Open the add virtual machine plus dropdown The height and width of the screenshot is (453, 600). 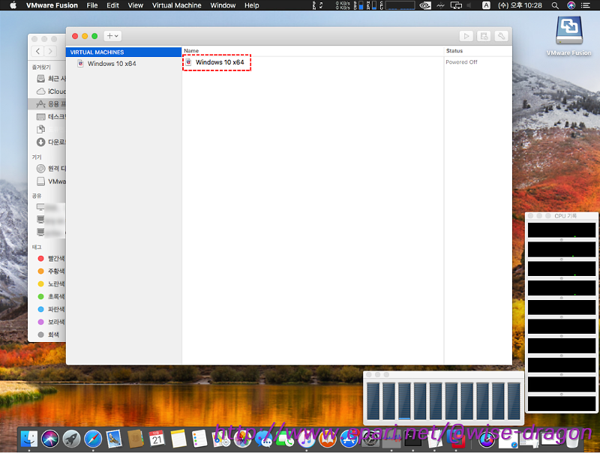tap(112, 36)
